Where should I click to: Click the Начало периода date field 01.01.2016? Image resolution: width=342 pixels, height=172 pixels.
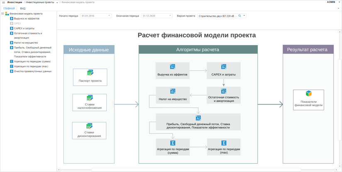pyautogui.click(x=96, y=16)
